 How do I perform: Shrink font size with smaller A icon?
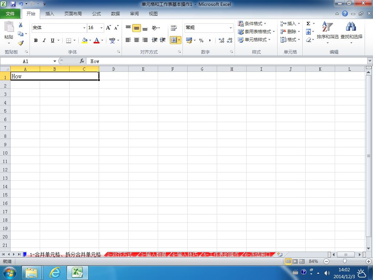(116, 28)
